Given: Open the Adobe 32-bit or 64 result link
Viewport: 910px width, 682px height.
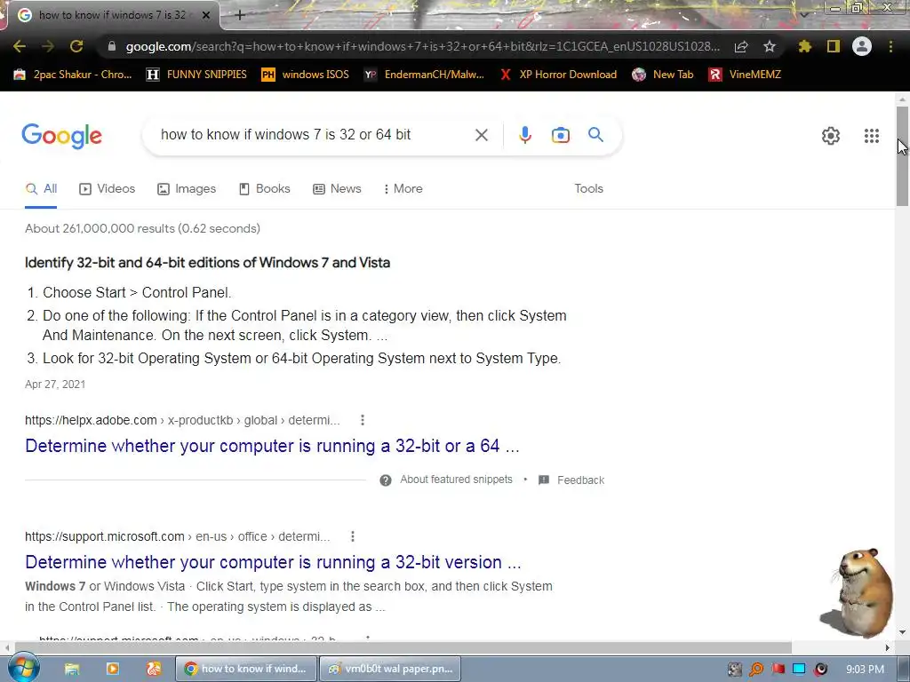Looking at the screenshot, I should pyautogui.click(x=272, y=446).
